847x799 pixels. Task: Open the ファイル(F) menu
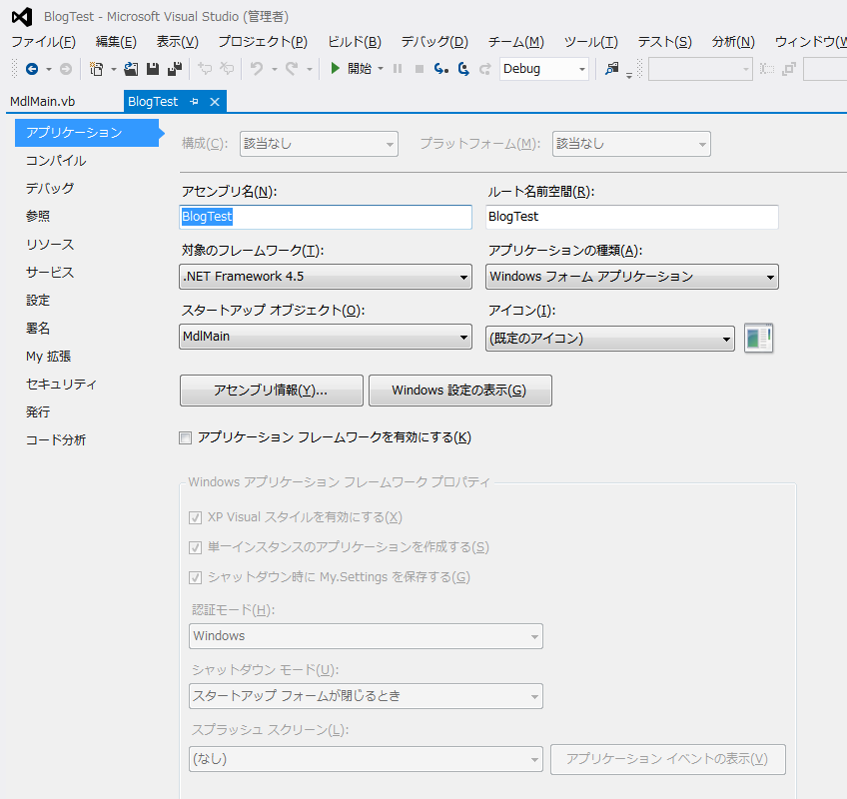coord(43,42)
